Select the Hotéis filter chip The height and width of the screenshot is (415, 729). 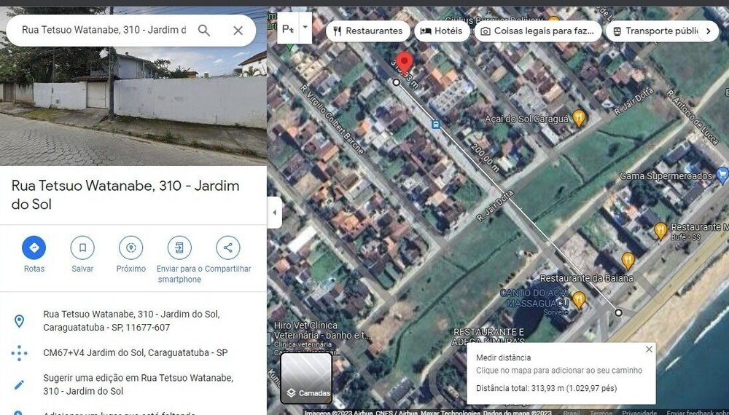pos(442,31)
